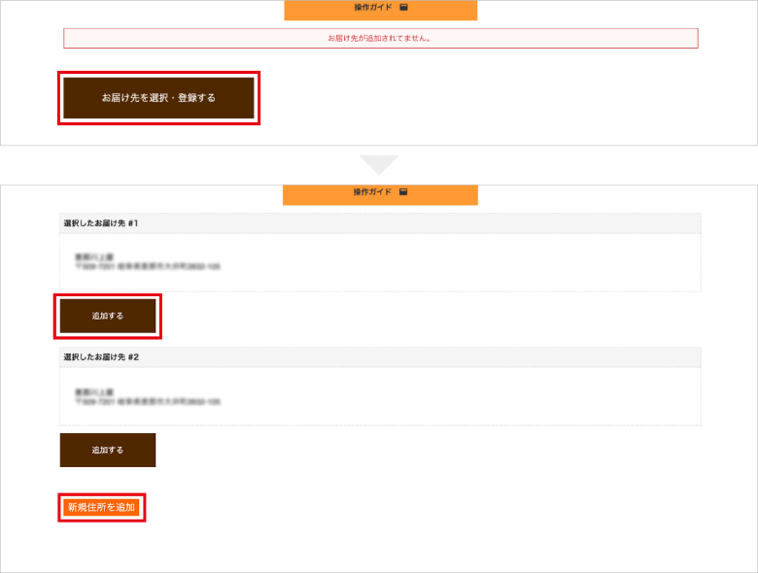Click the book icon in upper 操作ガイド bar
The width and height of the screenshot is (758, 573).
pos(403,7)
